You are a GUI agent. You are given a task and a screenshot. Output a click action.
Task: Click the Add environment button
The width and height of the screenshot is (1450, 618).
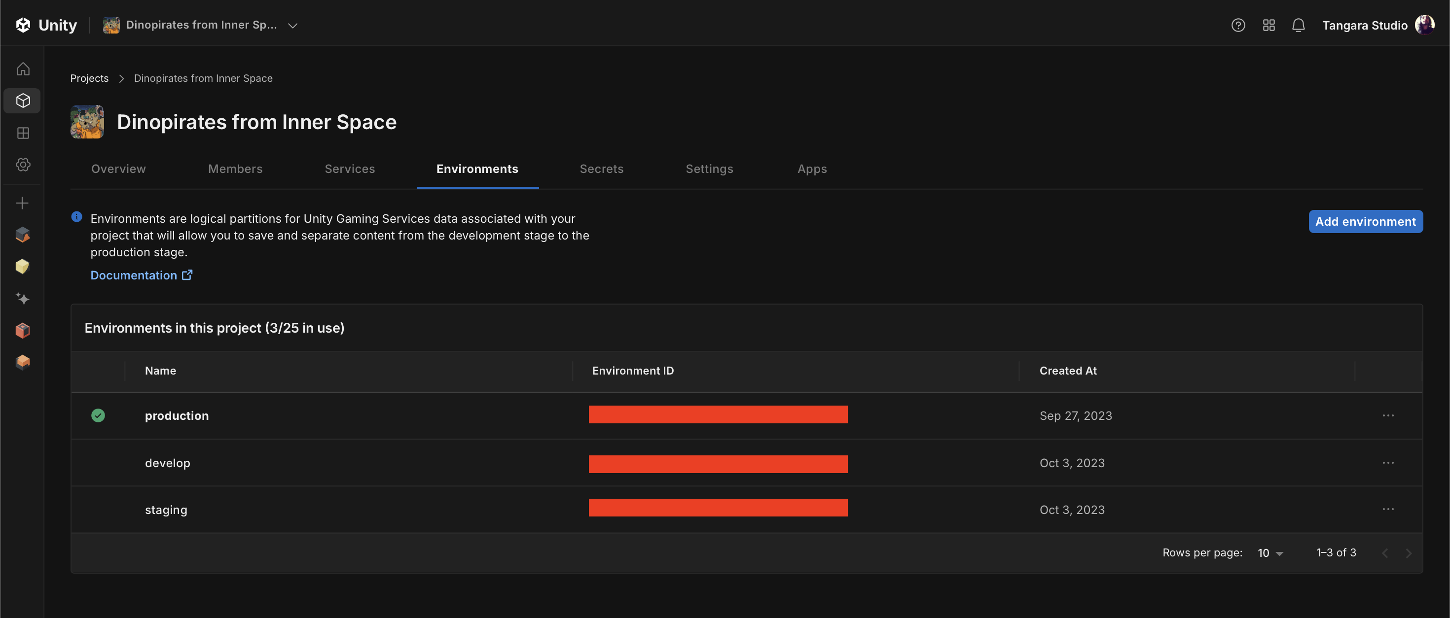[1366, 222]
